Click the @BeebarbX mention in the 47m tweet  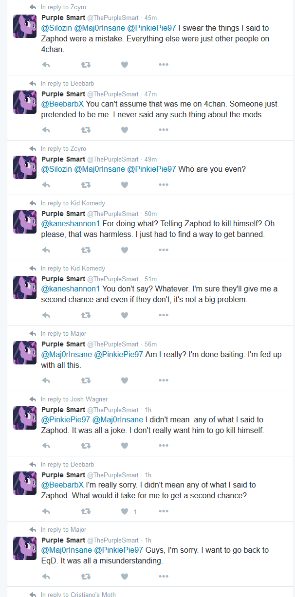pyautogui.click(x=62, y=104)
